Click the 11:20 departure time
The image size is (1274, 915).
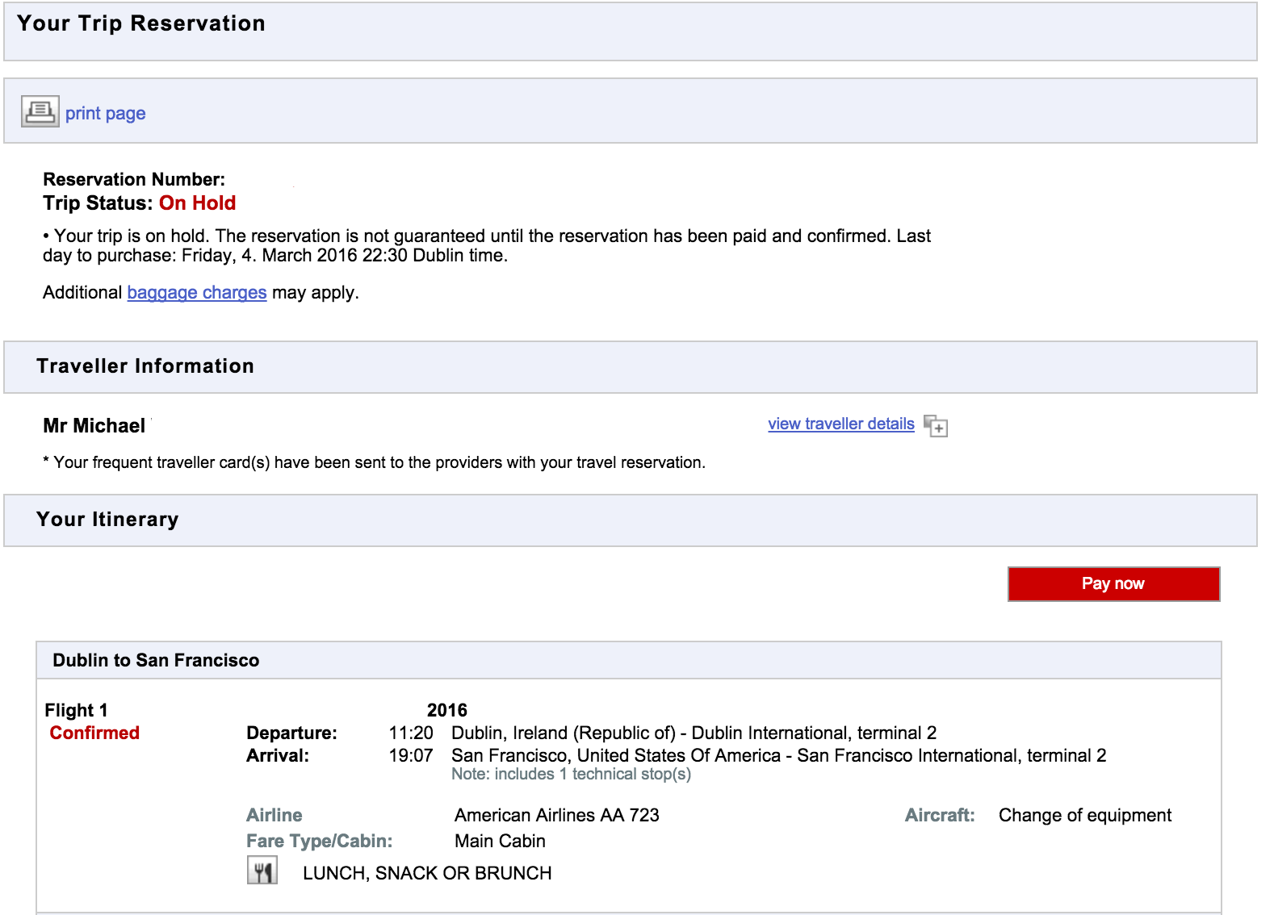point(410,733)
